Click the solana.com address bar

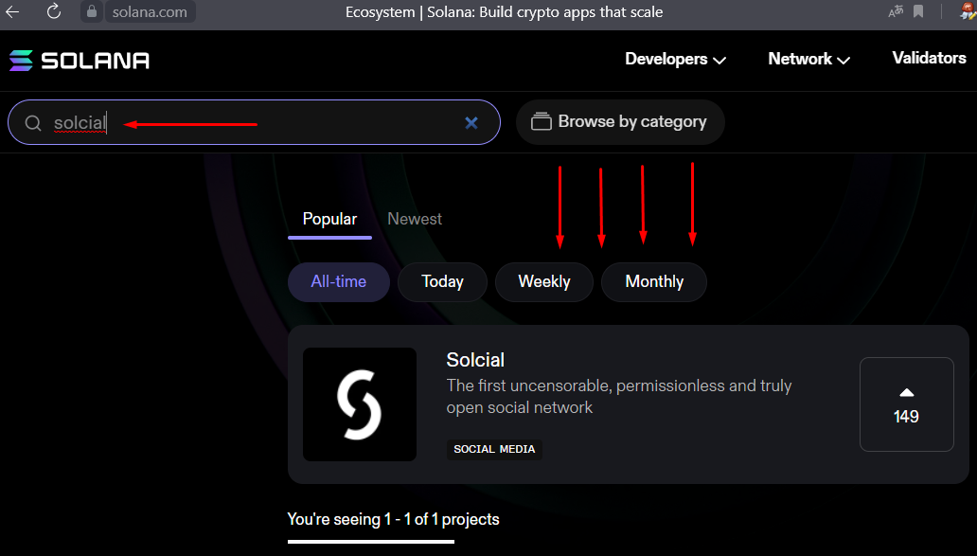(150, 12)
